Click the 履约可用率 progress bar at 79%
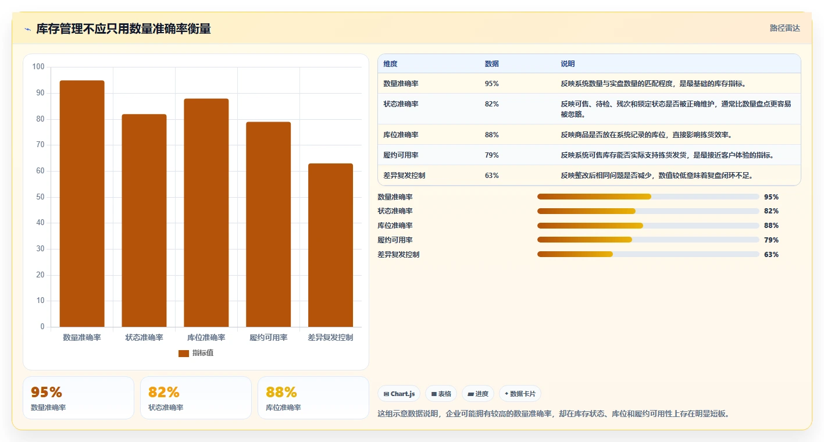The width and height of the screenshot is (824, 442). (648, 240)
